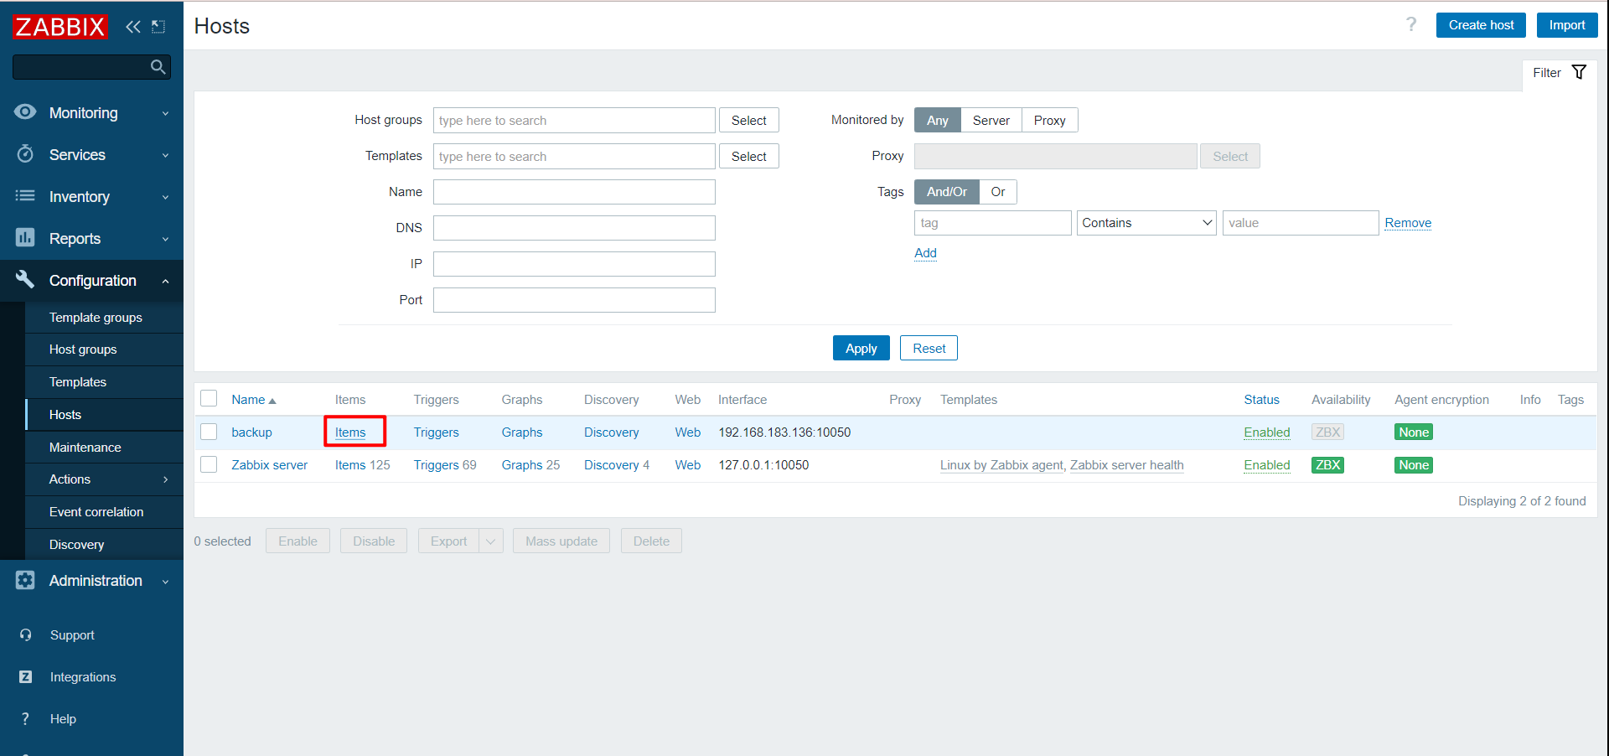Click the grey ZBX availability badge for backup
This screenshot has height=756, width=1609.
(1327, 432)
